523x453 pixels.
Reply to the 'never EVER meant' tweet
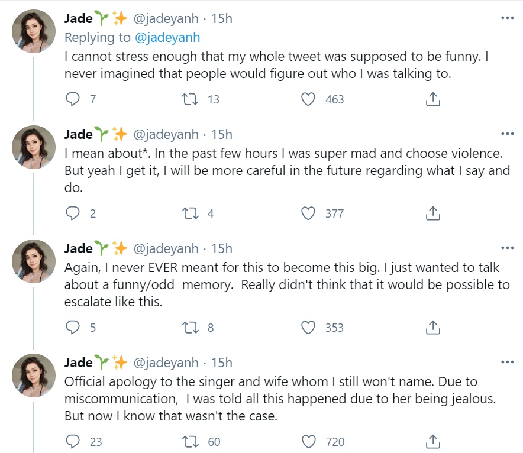[72, 328]
